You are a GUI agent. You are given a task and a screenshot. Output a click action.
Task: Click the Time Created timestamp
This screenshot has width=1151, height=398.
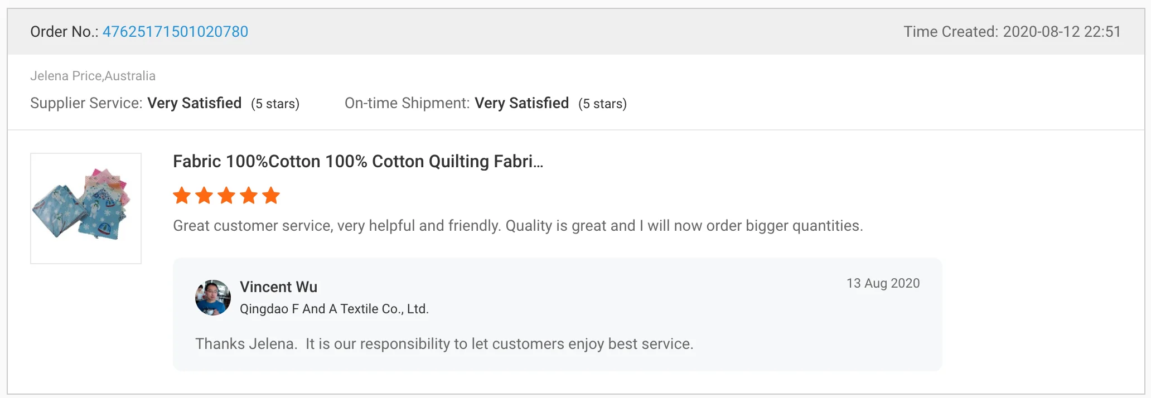tap(1012, 32)
